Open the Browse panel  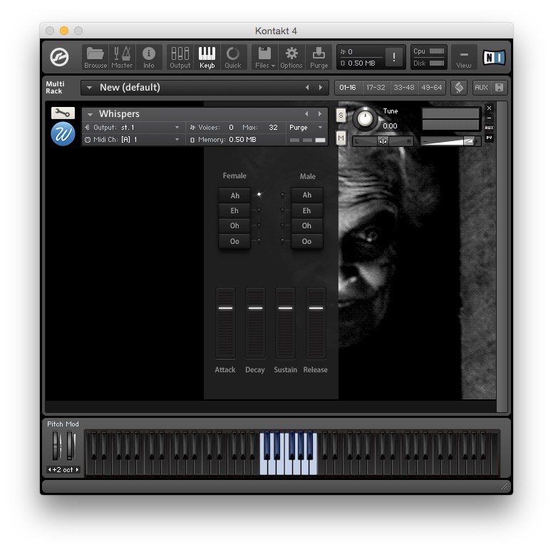coord(95,57)
